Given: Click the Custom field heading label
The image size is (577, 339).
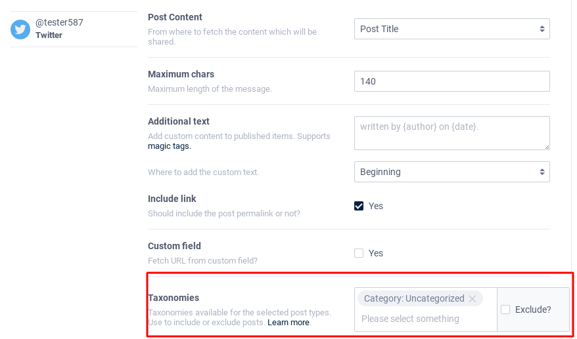Looking at the screenshot, I should 174,246.
